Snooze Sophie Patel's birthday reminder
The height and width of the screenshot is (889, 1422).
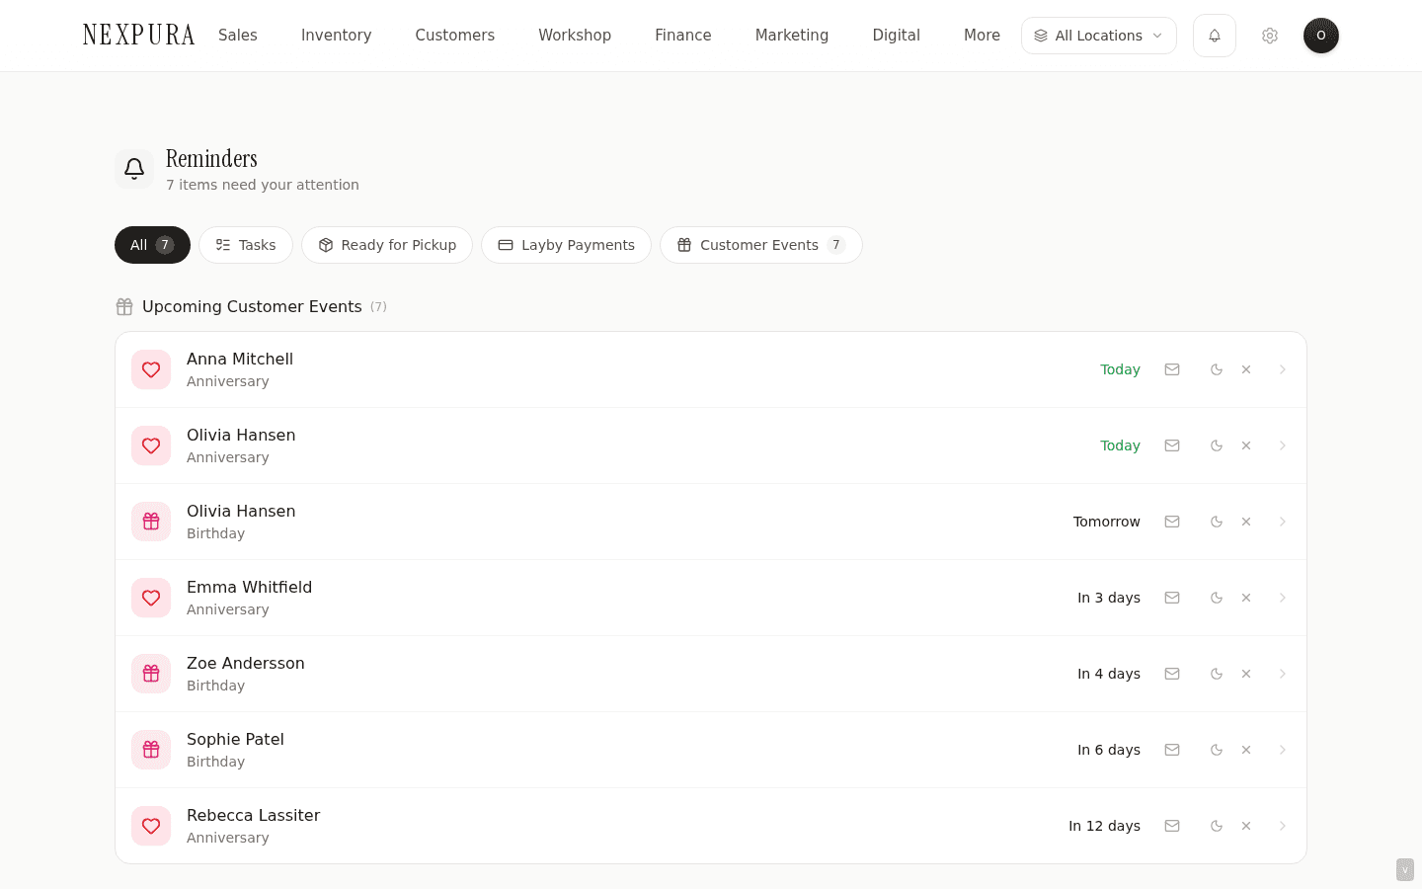(x=1217, y=750)
